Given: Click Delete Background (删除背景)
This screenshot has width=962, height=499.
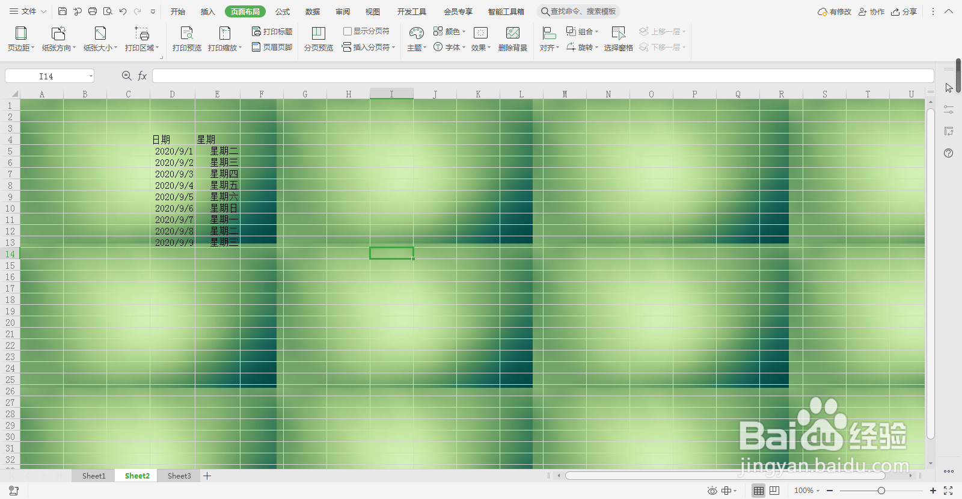Looking at the screenshot, I should 513,39.
